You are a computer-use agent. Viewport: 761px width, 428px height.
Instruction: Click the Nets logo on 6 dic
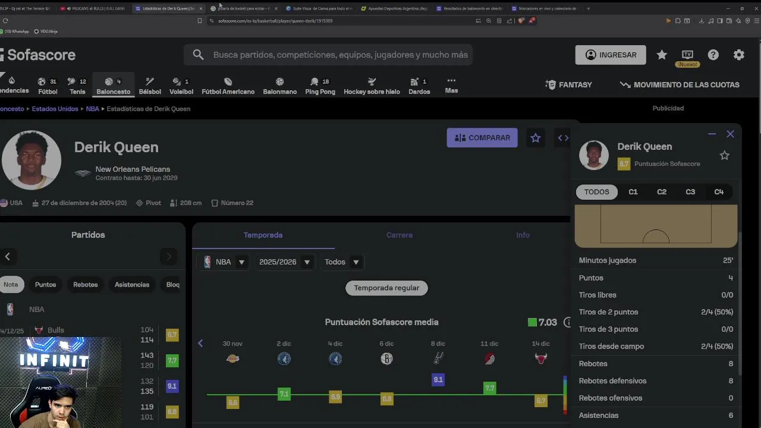click(x=386, y=358)
